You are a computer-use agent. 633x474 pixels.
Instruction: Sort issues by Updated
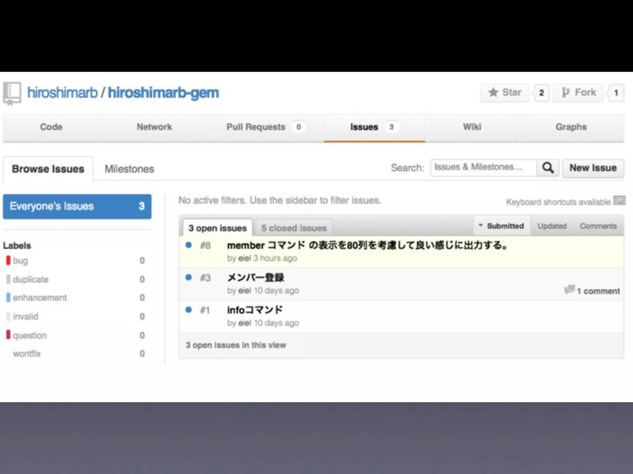pos(552,226)
